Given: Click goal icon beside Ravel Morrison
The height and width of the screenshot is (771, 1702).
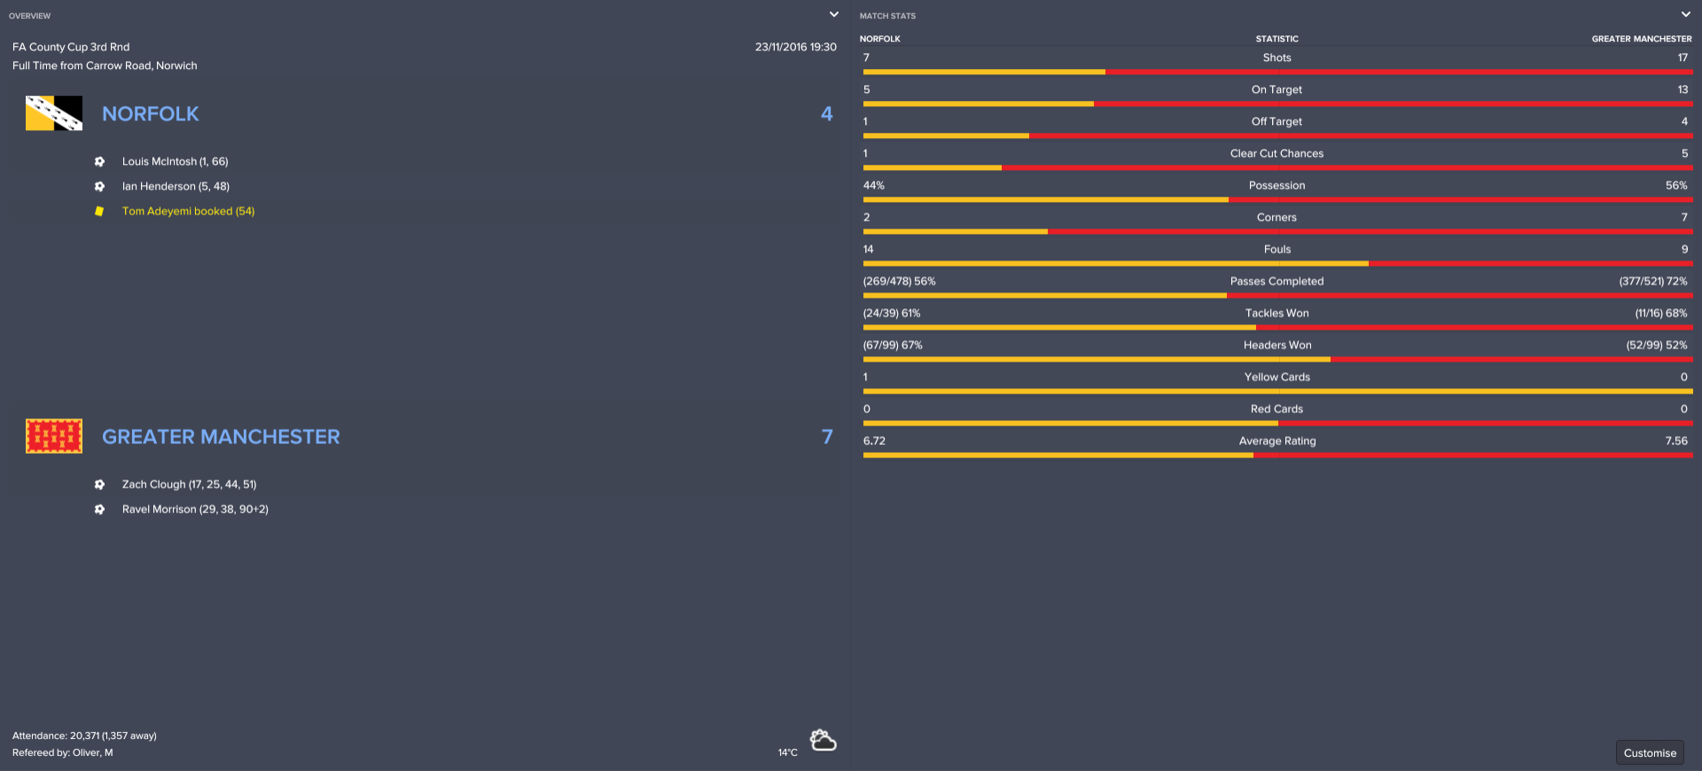Looking at the screenshot, I should click(99, 510).
